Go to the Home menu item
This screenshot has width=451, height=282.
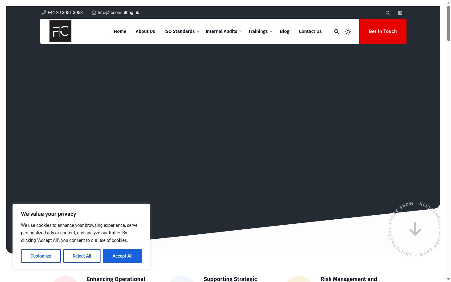click(120, 31)
